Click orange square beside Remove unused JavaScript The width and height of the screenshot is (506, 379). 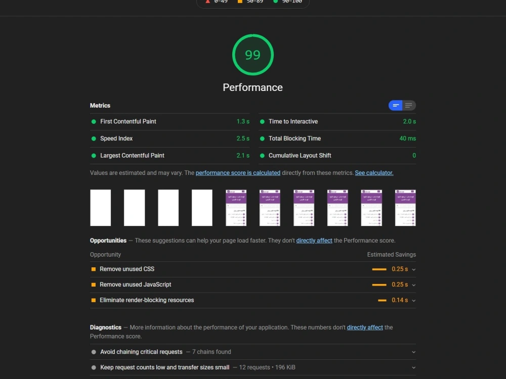[94, 285]
